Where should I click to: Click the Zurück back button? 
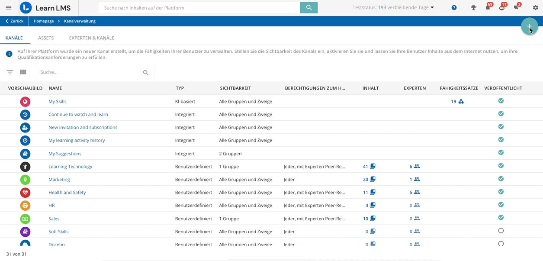point(14,21)
